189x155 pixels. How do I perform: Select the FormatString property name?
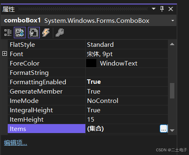(x=29, y=73)
